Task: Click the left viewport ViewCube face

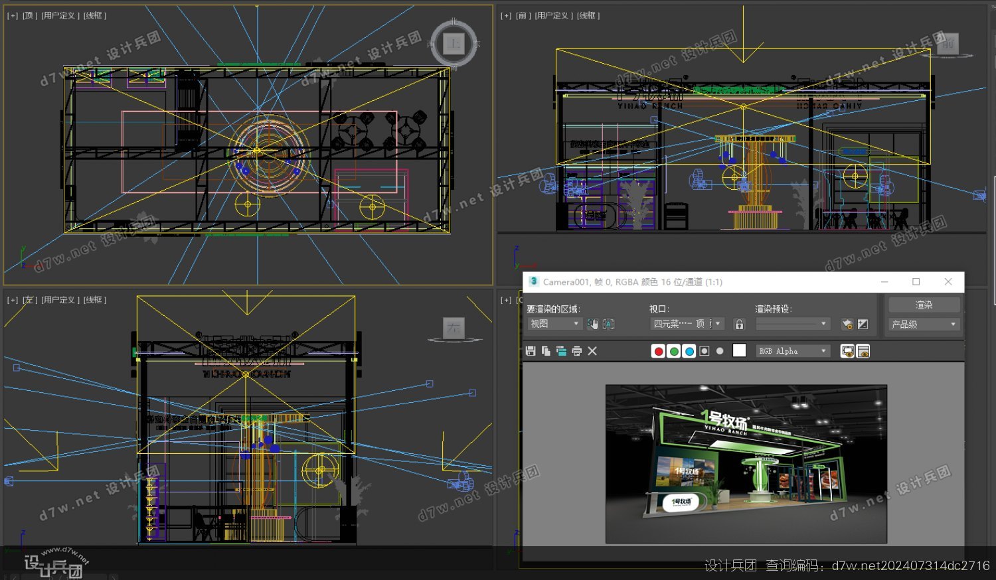Action: point(454,328)
